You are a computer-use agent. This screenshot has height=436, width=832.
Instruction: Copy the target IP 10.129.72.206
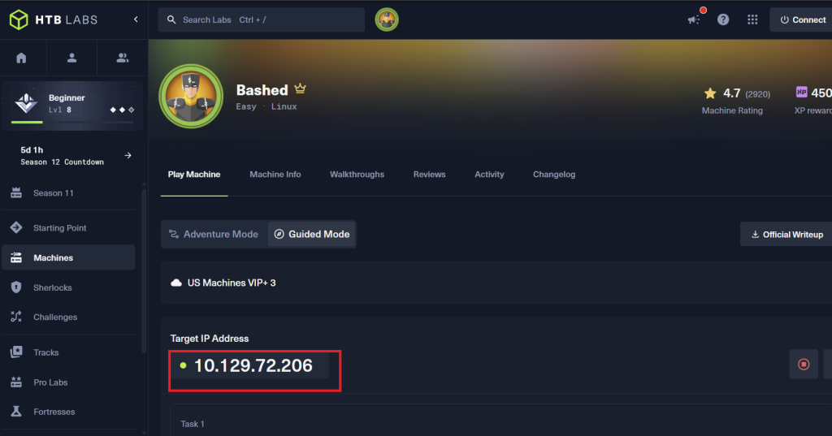(x=253, y=365)
